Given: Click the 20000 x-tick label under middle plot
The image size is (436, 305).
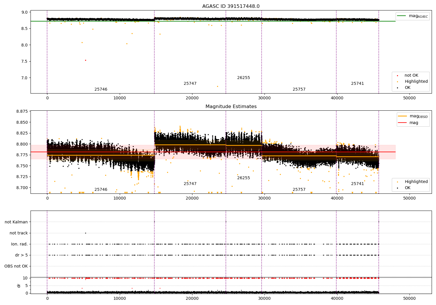Looking at the screenshot, I should 192,198.
